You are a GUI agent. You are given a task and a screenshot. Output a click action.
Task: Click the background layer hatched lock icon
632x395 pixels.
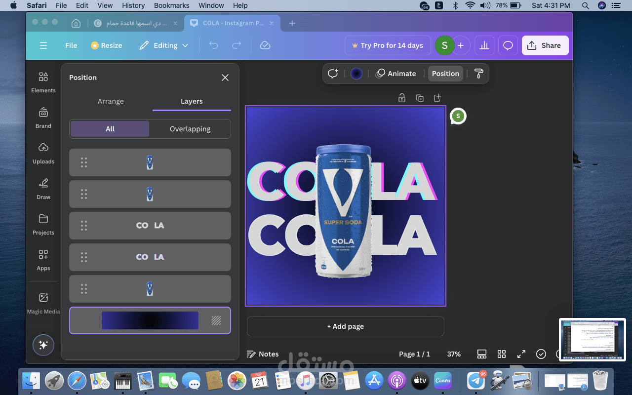[x=216, y=320]
